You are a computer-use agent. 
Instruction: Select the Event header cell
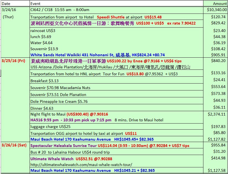point(116,4)
